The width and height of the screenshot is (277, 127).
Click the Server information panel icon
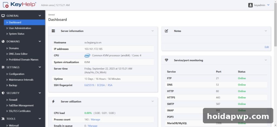click(53, 31)
